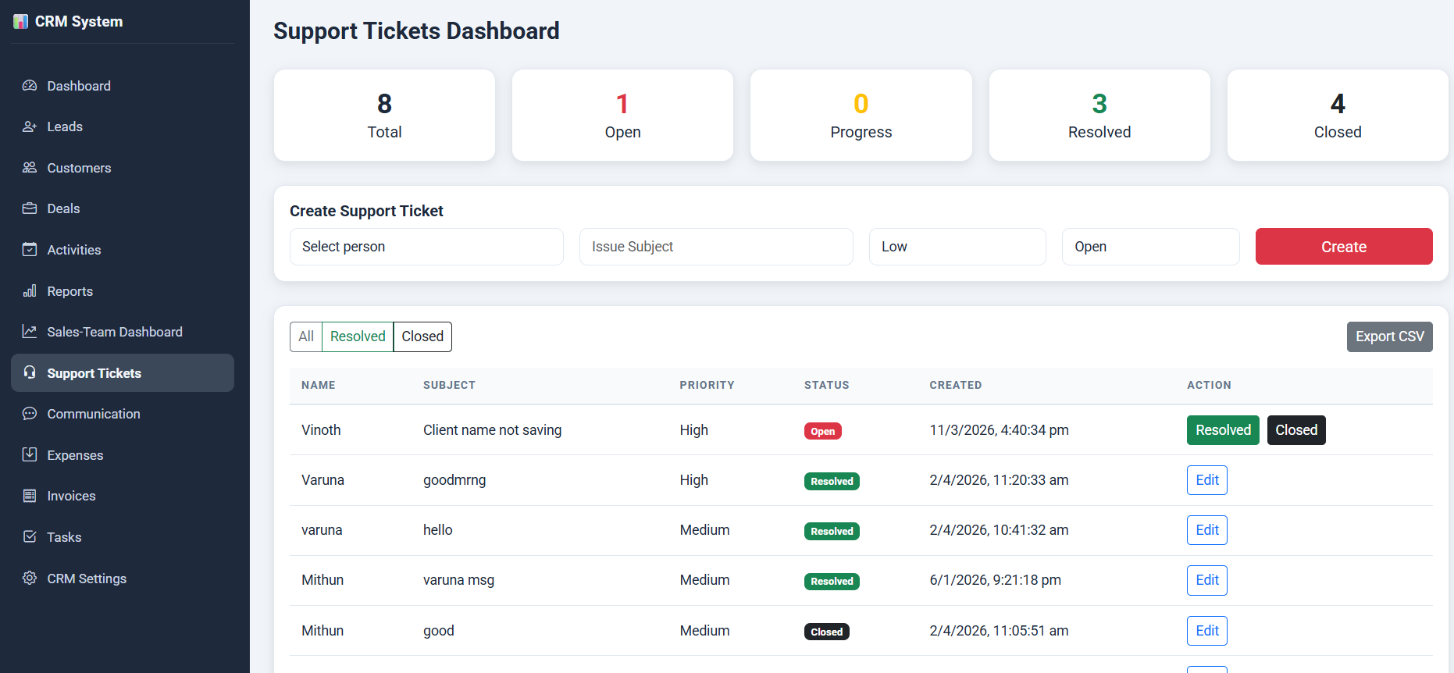The height and width of the screenshot is (673, 1454).
Task: Mark Vinoth's ticket as Closed
Action: 1296,430
